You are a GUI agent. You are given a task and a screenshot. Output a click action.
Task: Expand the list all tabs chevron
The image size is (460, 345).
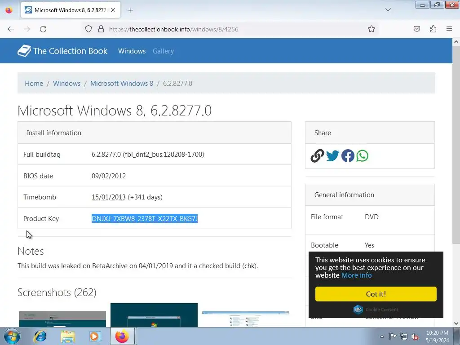pos(388,10)
